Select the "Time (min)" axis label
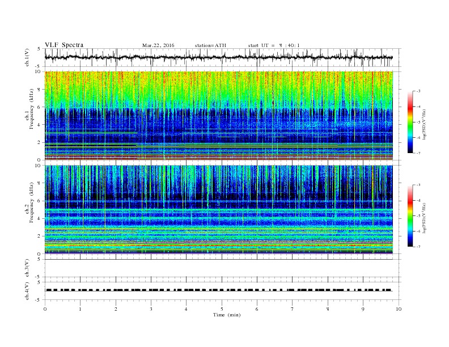 coord(227,315)
